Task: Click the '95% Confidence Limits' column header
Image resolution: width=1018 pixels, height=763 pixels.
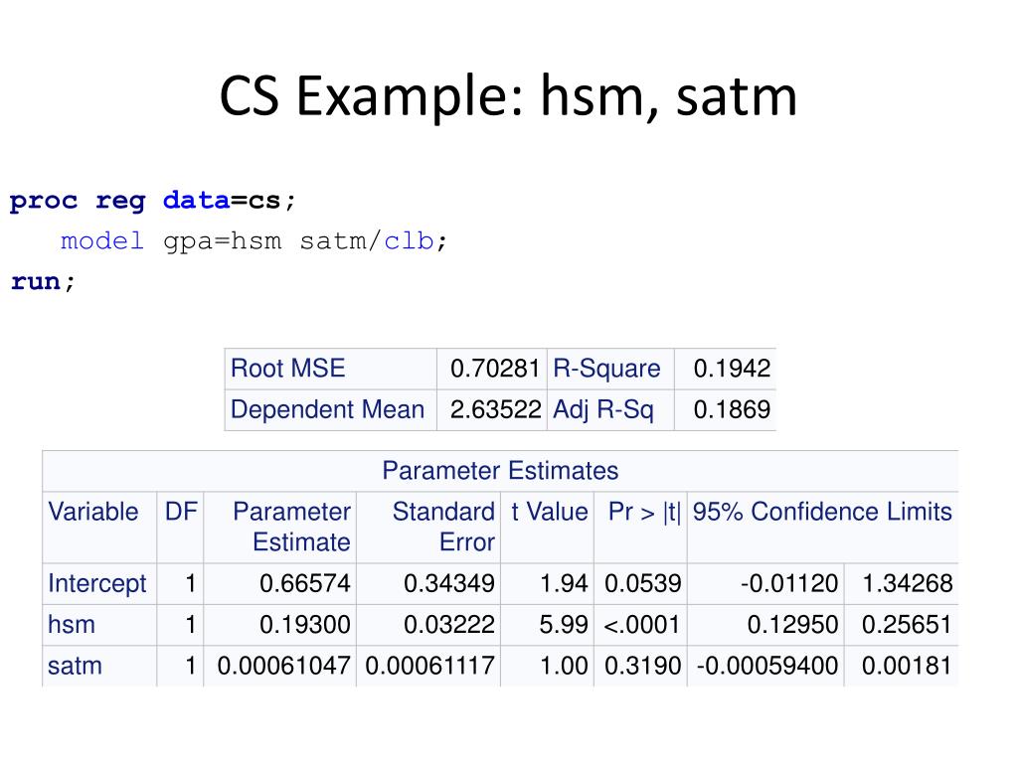Action: point(822,527)
